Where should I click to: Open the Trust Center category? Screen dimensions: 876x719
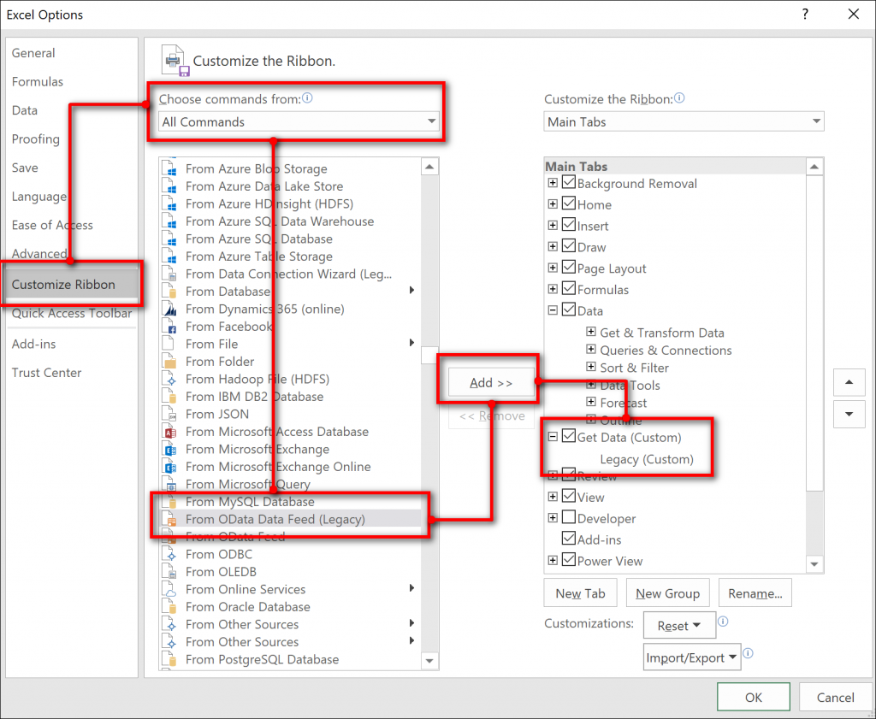click(47, 373)
